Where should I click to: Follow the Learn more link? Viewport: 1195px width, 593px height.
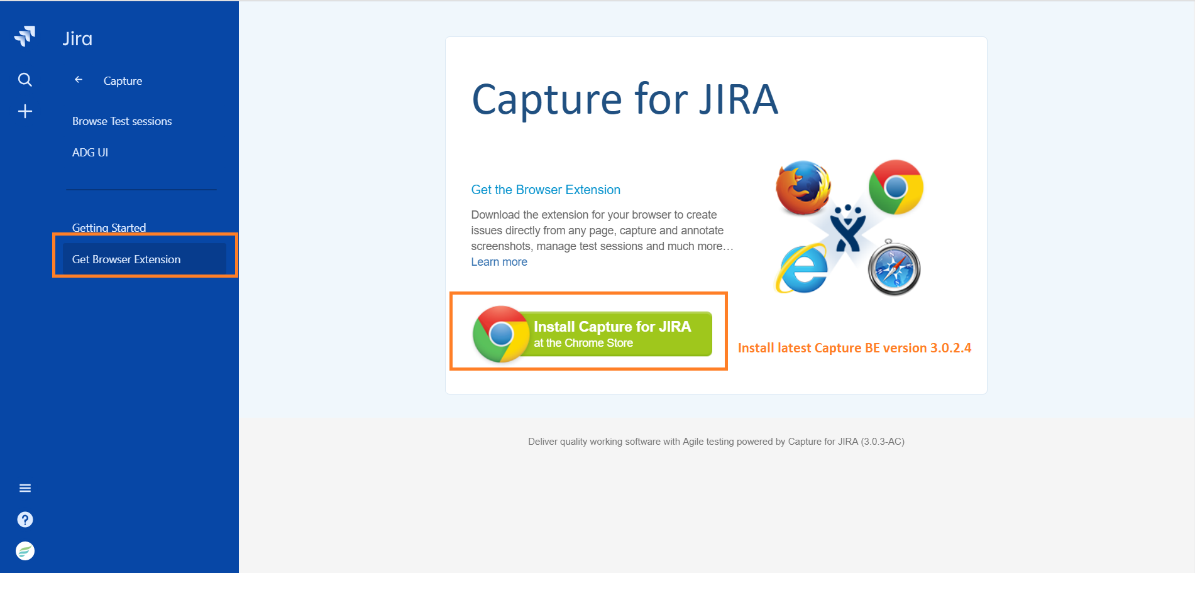point(499,262)
